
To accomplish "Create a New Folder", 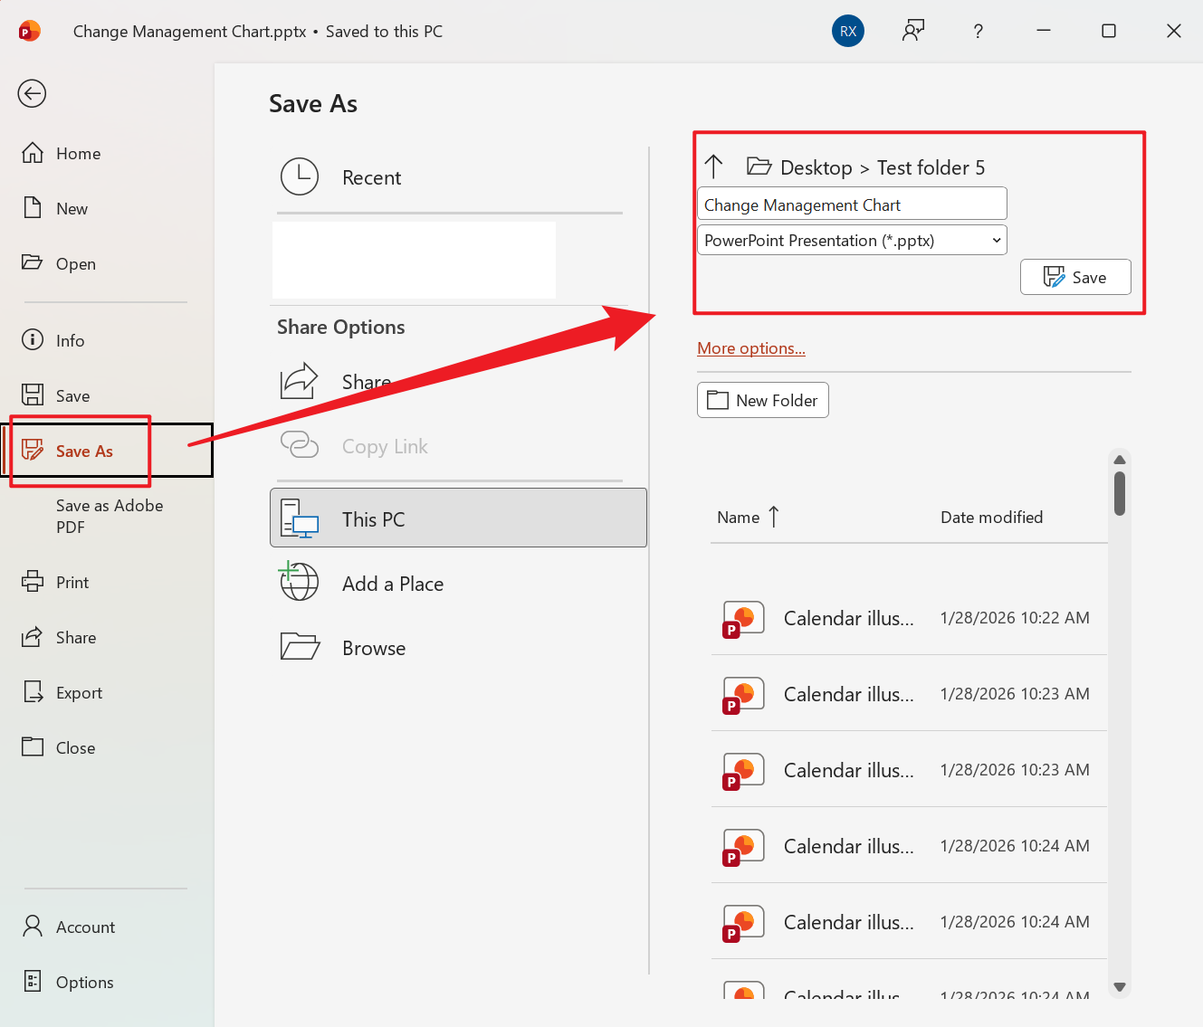I will pyautogui.click(x=762, y=401).
